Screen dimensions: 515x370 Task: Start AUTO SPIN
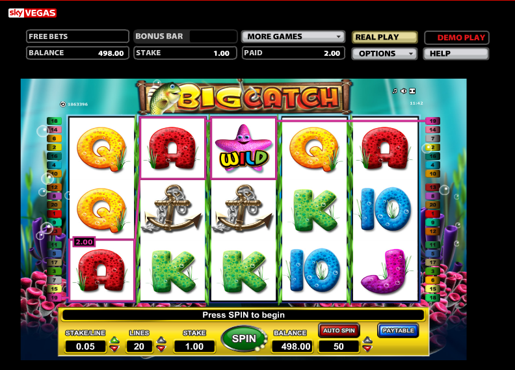tap(339, 330)
